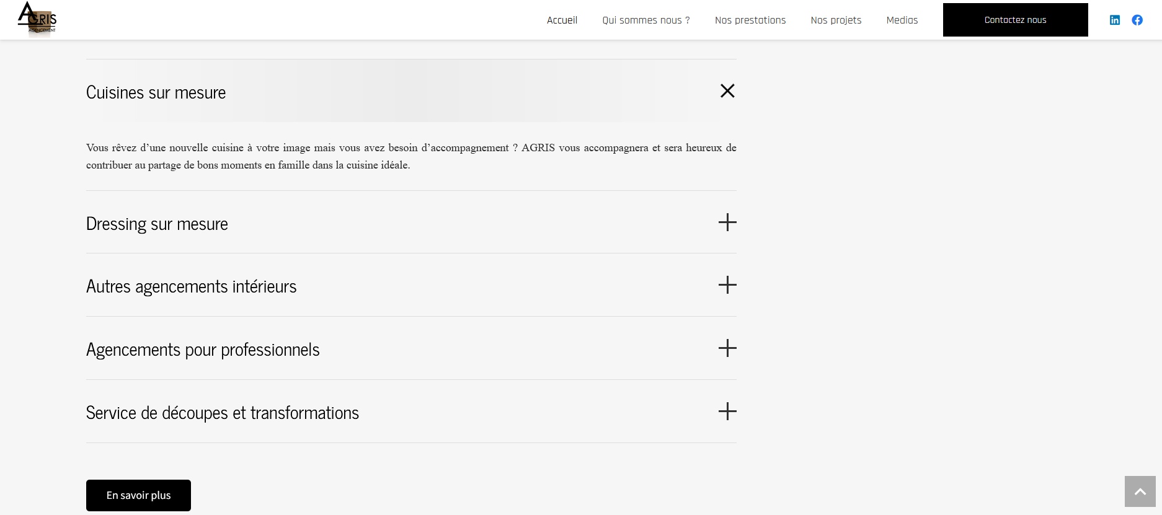
Task: Click the En savoir plus button
Action: [x=138, y=495]
